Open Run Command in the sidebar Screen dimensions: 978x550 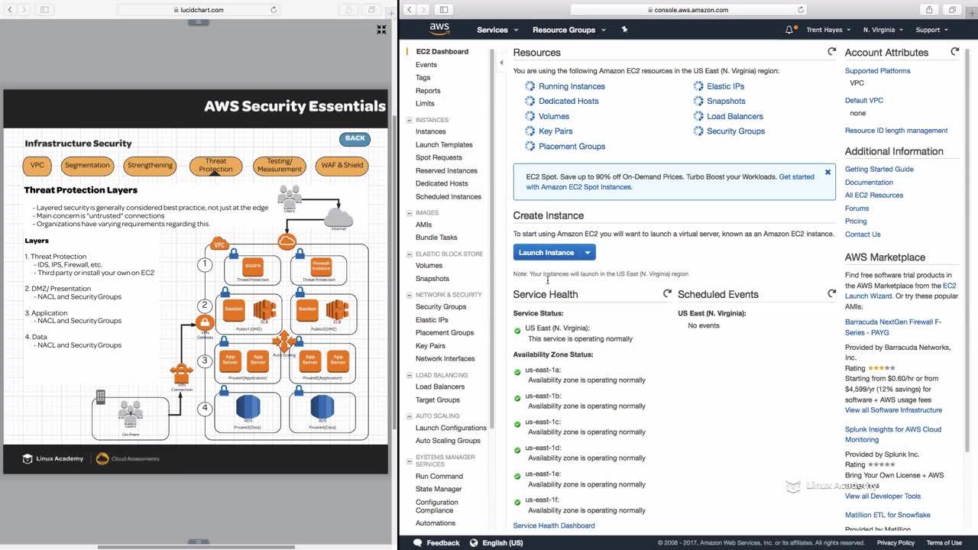coord(439,476)
